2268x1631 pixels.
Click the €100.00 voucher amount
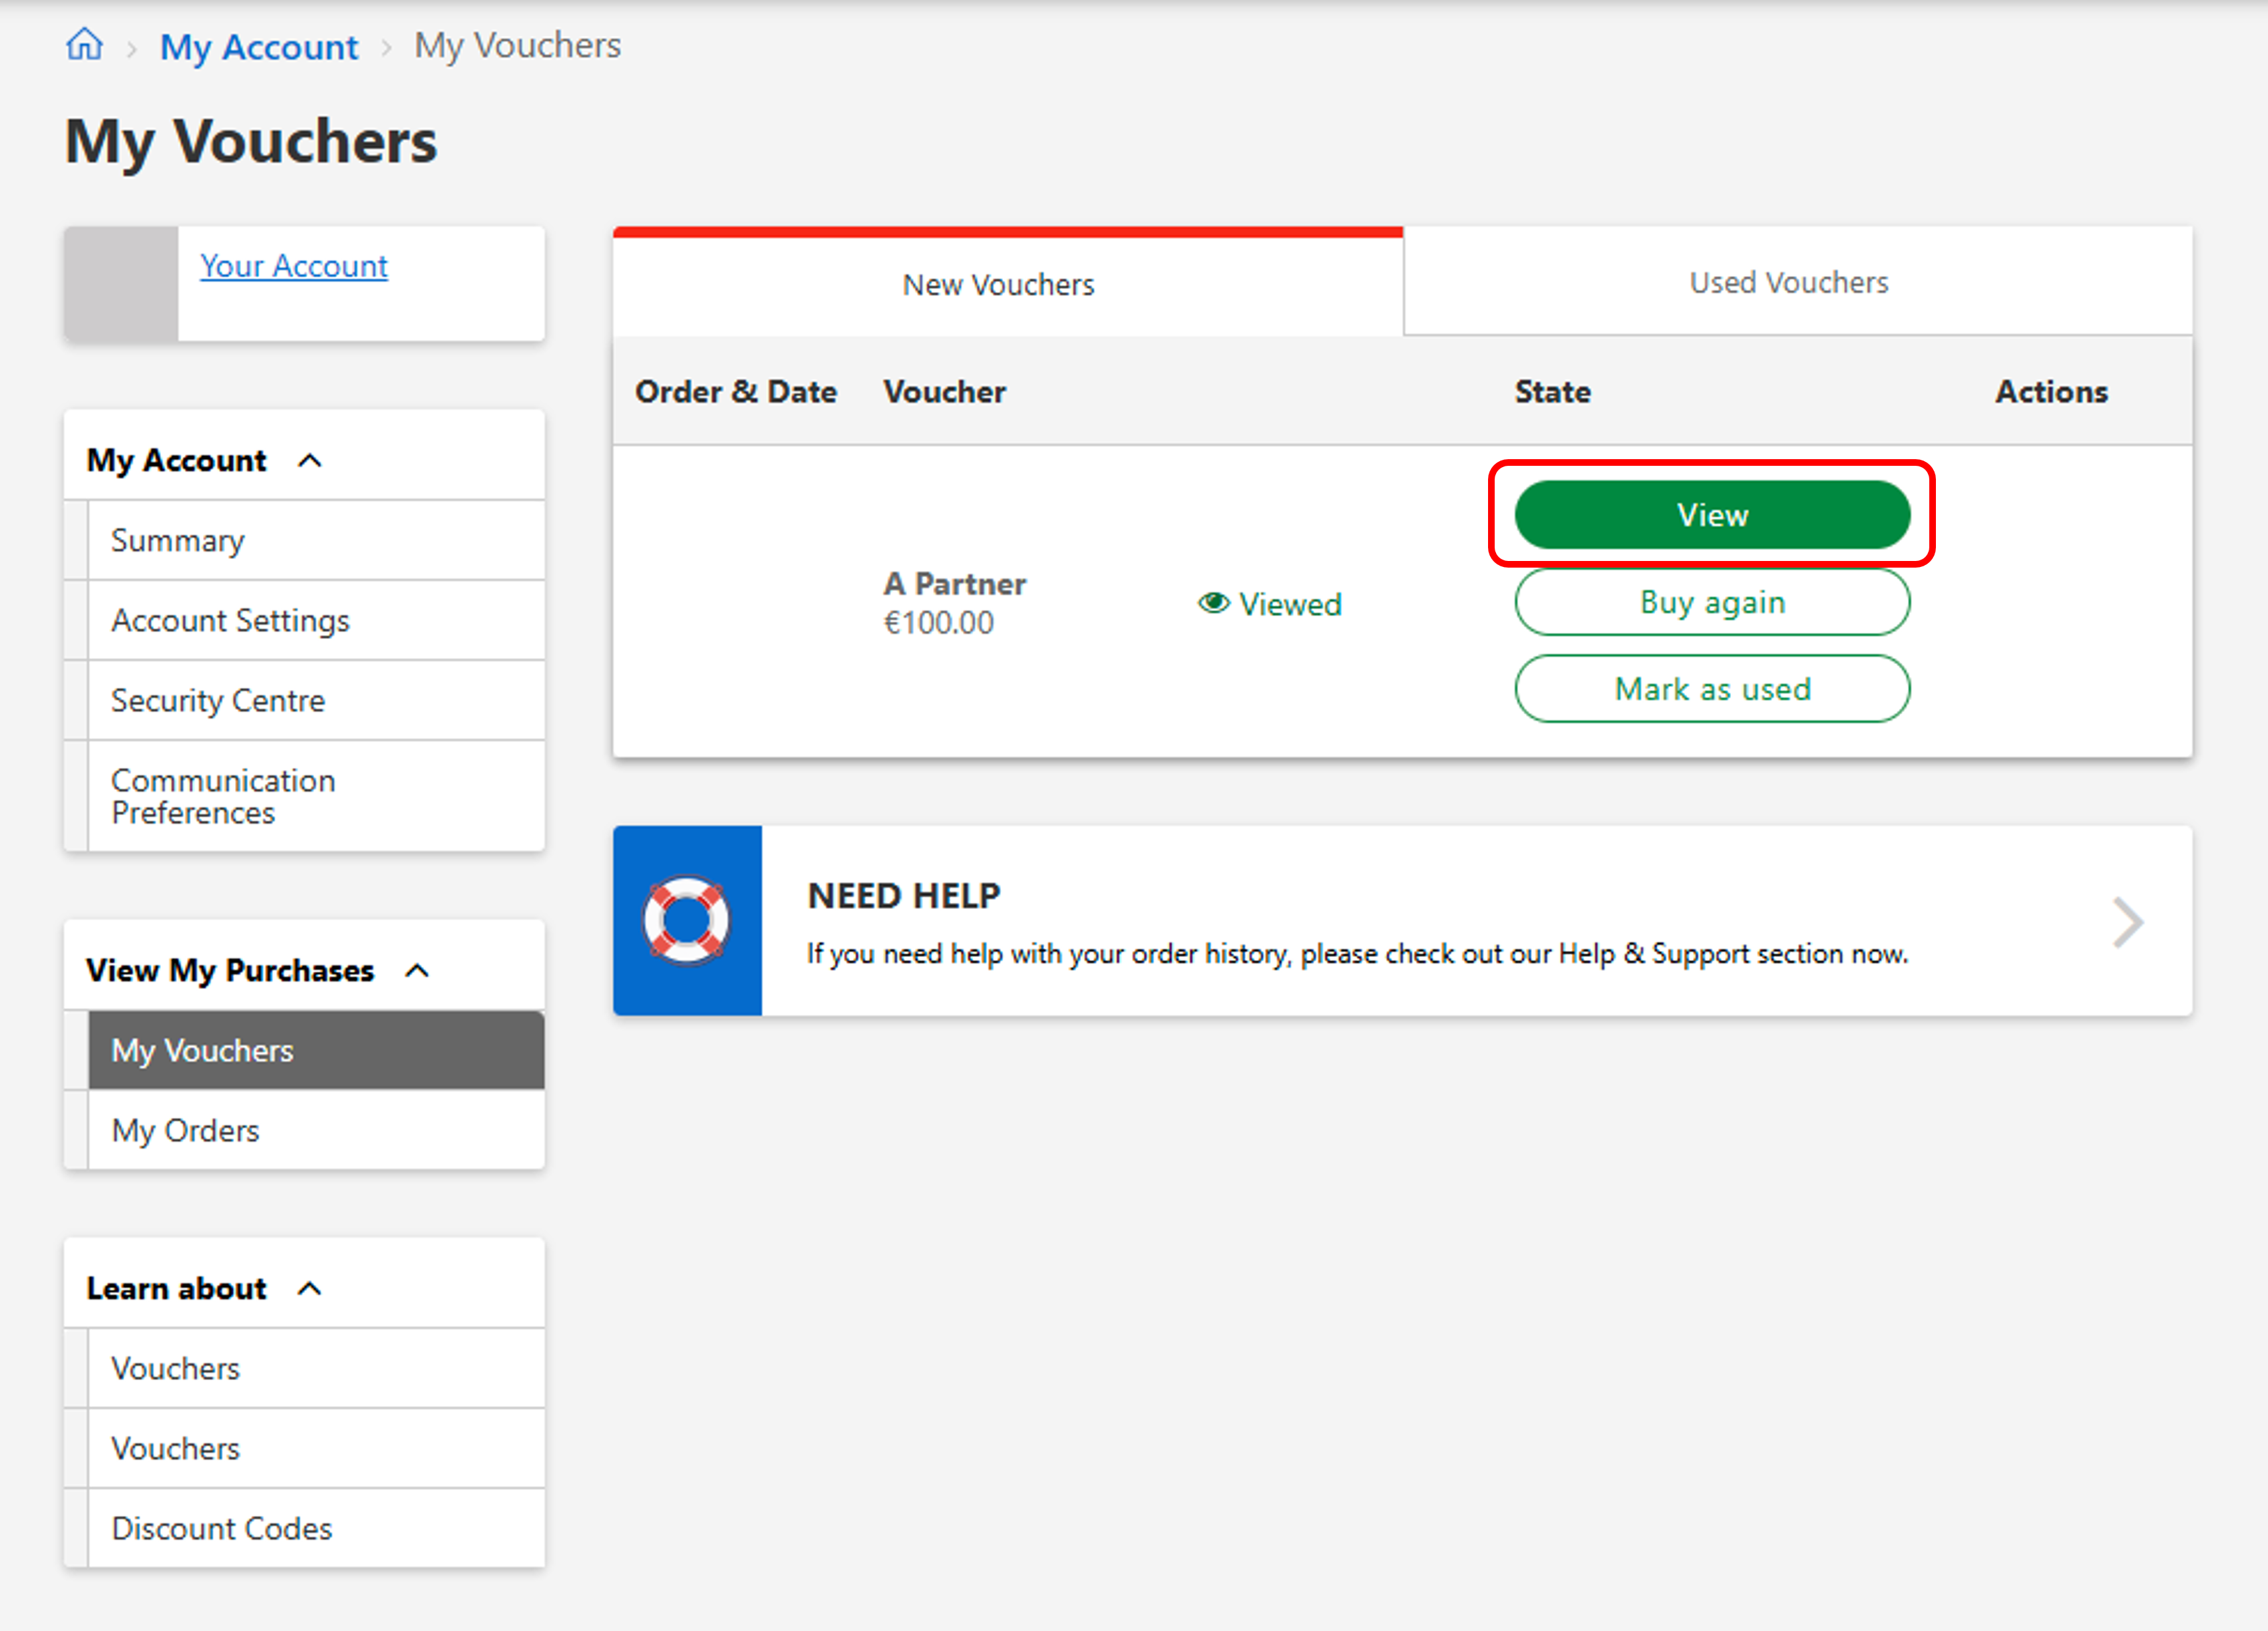pos(938,623)
